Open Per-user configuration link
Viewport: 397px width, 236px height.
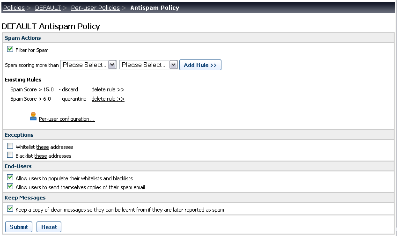[x=67, y=119]
